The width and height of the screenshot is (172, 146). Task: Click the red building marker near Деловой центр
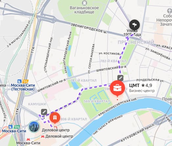(55, 118)
